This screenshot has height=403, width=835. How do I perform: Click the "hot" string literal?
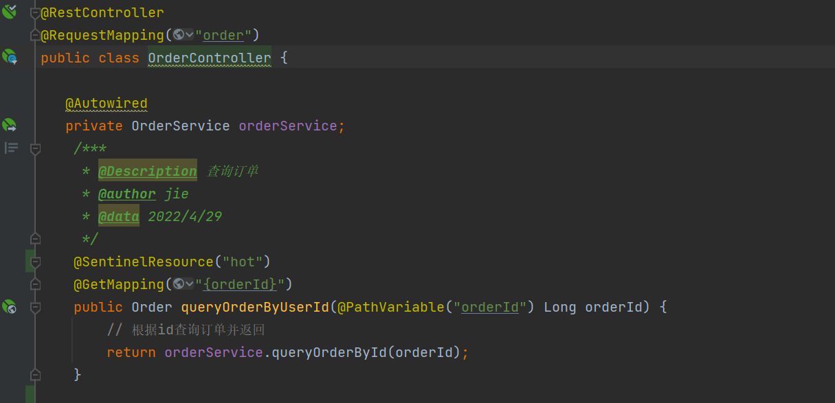(x=243, y=262)
